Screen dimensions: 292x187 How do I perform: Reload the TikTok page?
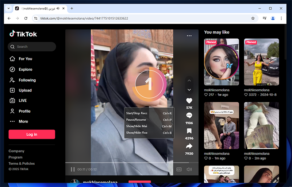26,19
